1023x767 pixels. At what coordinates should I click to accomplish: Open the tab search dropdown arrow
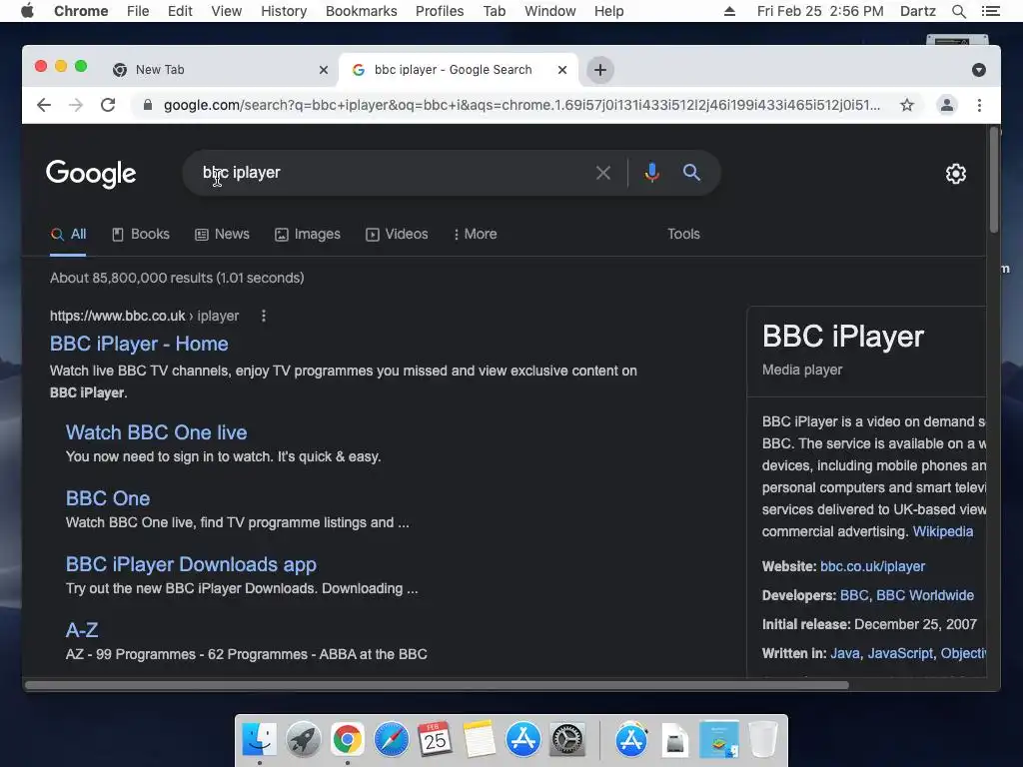point(979,70)
